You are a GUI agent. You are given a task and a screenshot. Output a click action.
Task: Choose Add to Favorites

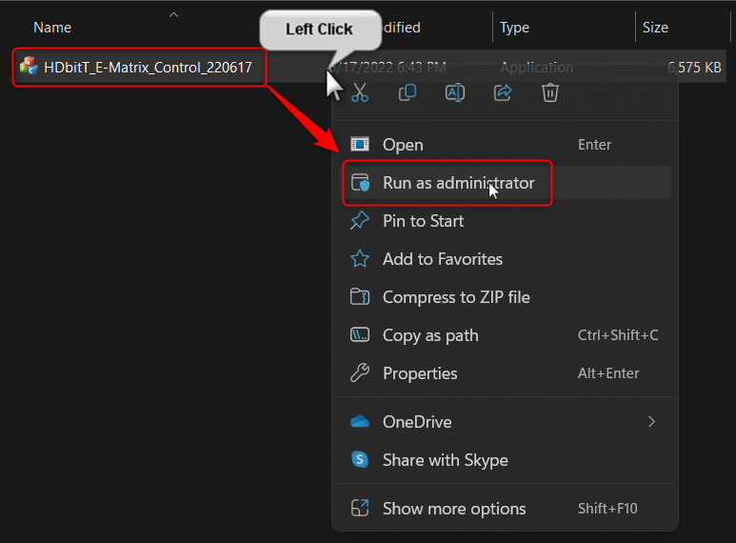(442, 259)
